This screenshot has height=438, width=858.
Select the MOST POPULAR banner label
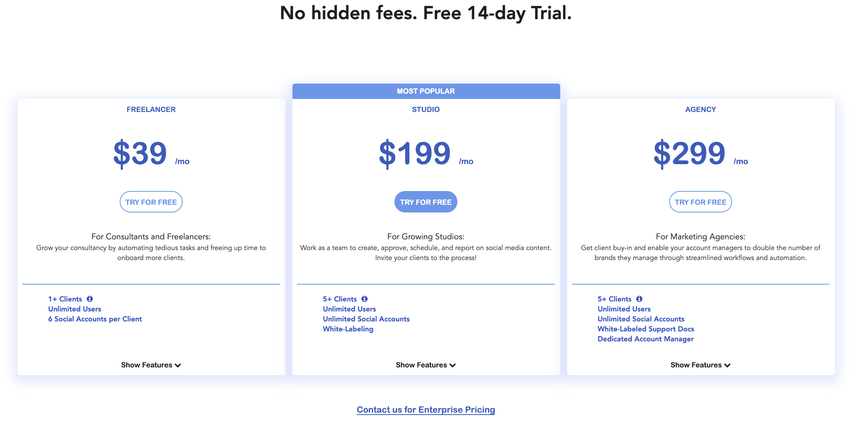click(x=425, y=91)
